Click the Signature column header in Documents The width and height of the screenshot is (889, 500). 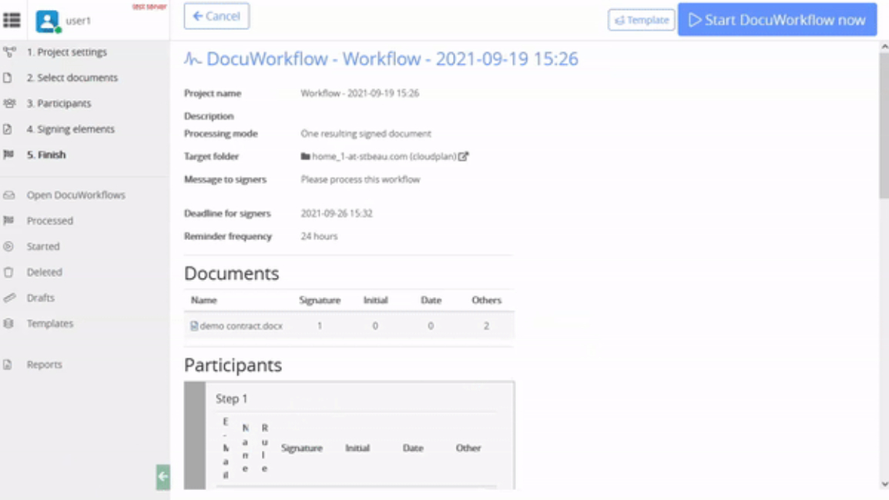pos(320,300)
